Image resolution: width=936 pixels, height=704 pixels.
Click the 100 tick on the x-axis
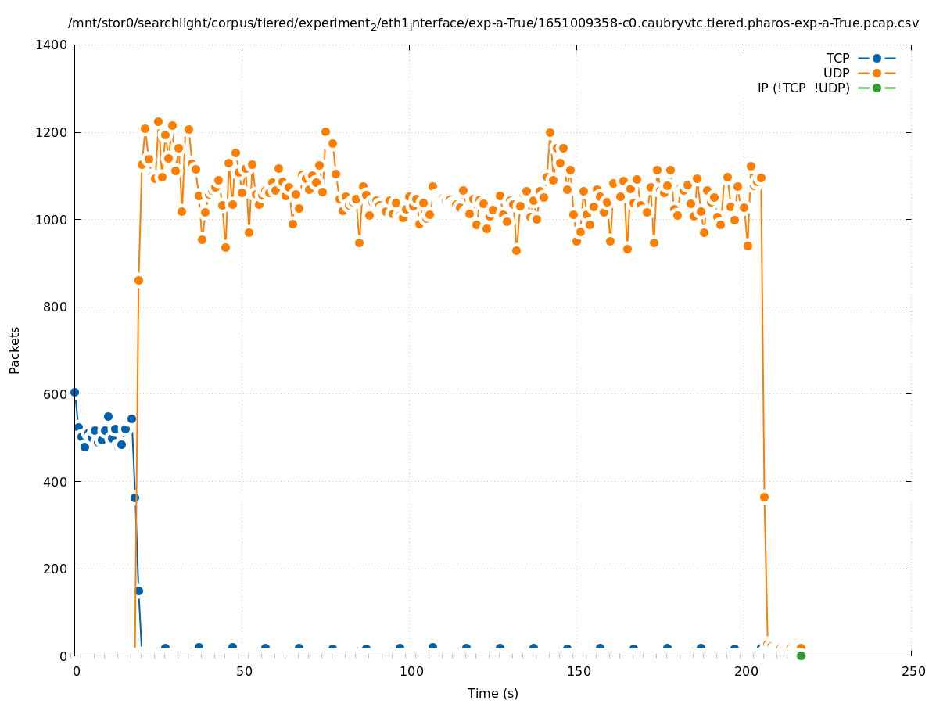pyautogui.click(x=410, y=672)
